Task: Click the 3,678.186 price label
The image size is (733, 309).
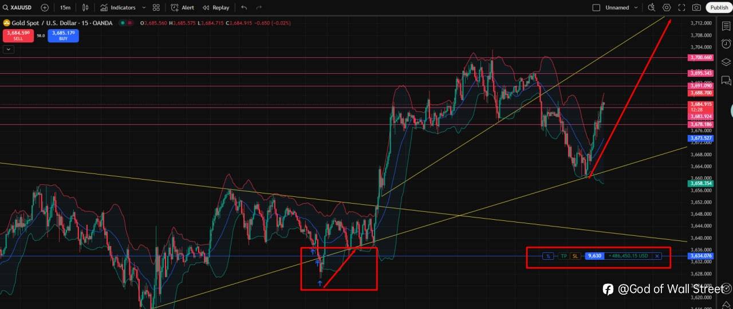Action: click(700, 124)
